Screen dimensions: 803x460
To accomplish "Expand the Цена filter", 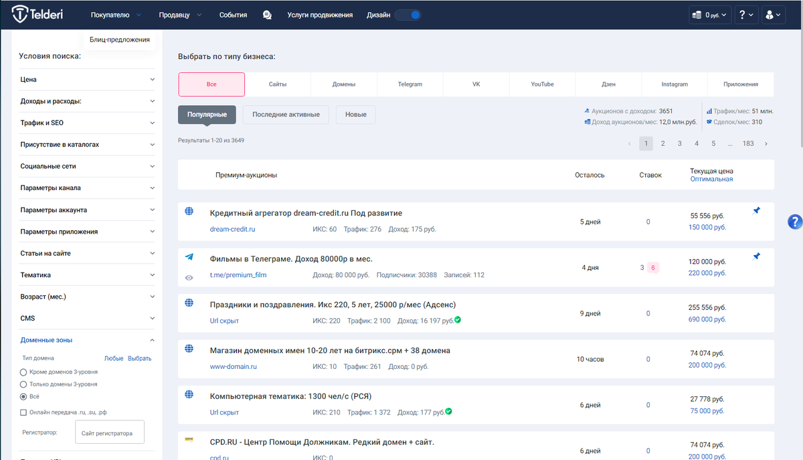I will tap(87, 80).
